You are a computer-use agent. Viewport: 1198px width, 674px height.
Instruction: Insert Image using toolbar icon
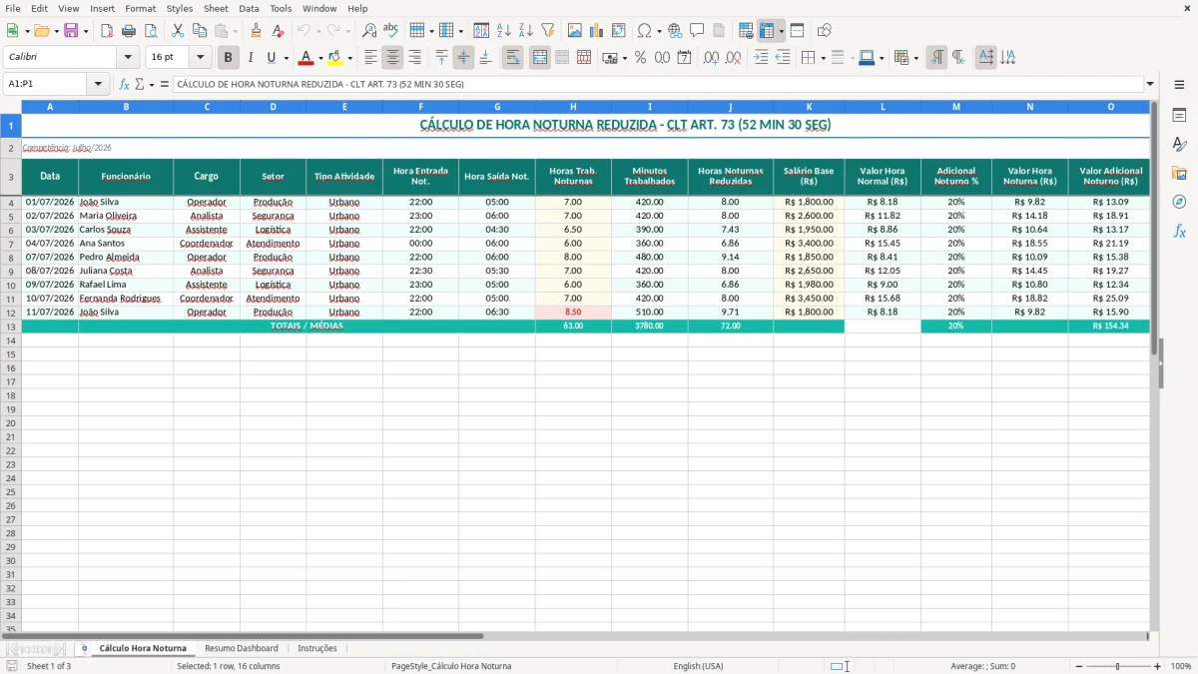575,31
